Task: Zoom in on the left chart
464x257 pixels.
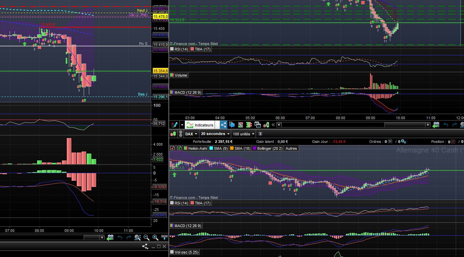Action: (x=155, y=237)
